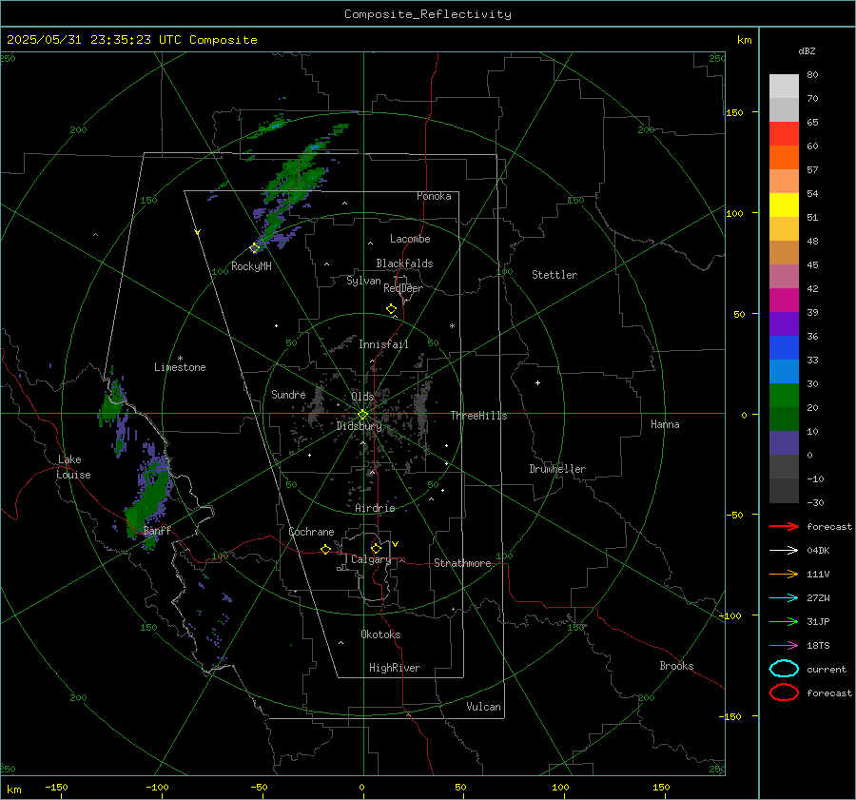Click the white 04DK arrow icon
The image size is (856, 800).
click(784, 550)
